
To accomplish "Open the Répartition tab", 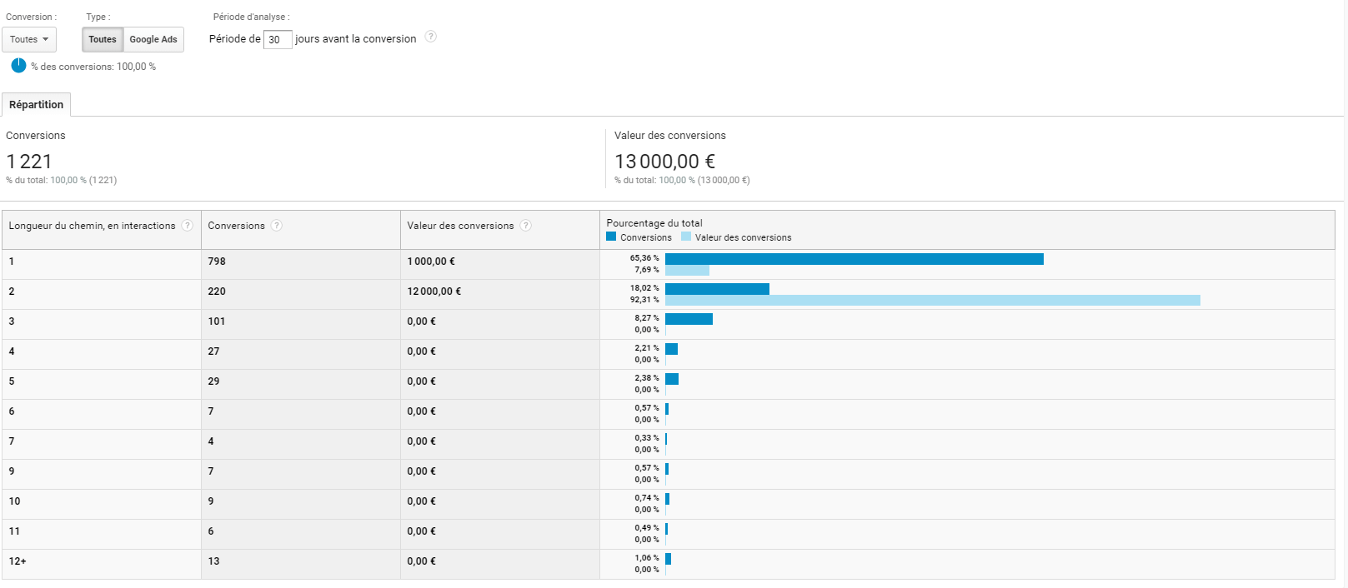I will click(37, 105).
